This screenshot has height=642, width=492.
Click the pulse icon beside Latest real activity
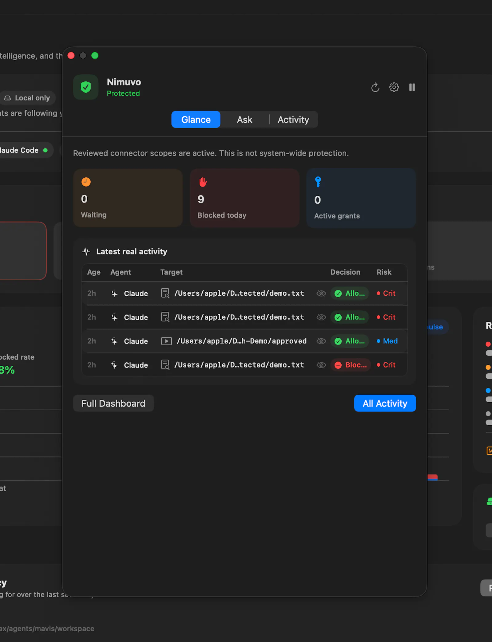click(86, 252)
